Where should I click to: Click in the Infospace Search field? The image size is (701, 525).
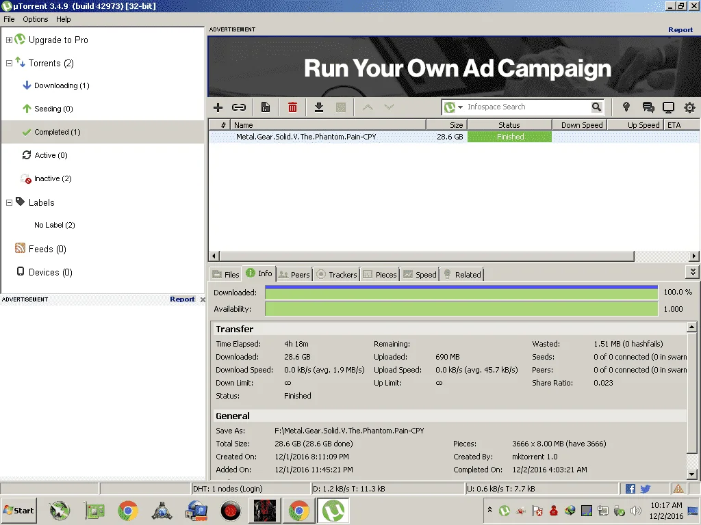[x=528, y=107]
